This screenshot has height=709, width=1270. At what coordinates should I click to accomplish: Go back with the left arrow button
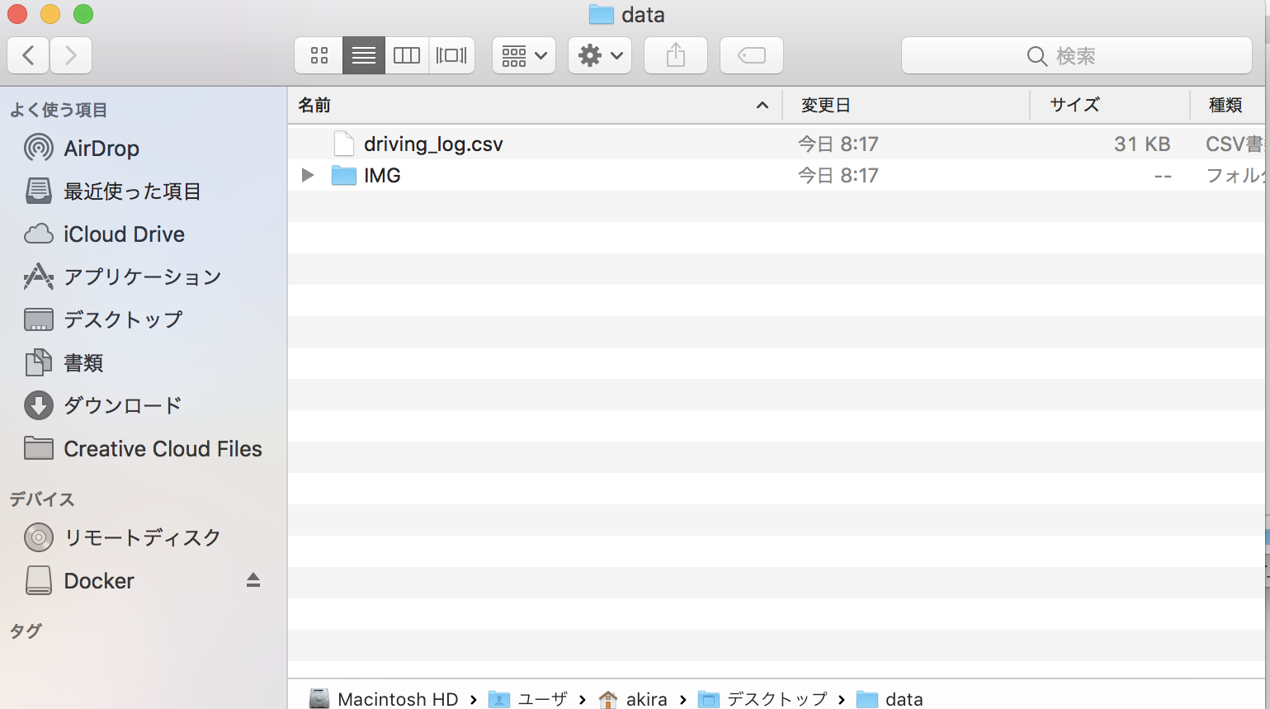(x=28, y=55)
